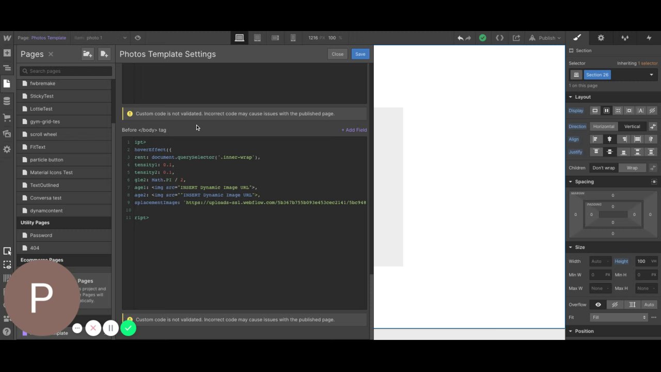Open the CMS Collections panel
The width and height of the screenshot is (661, 372).
click(7, 101)
